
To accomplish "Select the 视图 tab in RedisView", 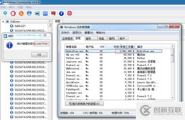I will (57, 21).
